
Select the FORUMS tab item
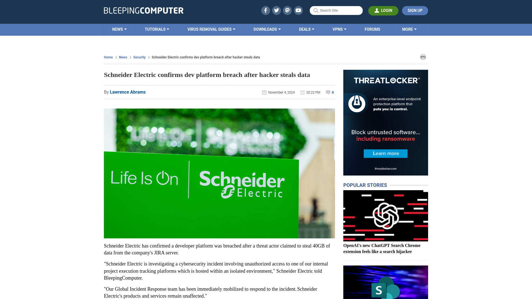(x=372, y=29)
